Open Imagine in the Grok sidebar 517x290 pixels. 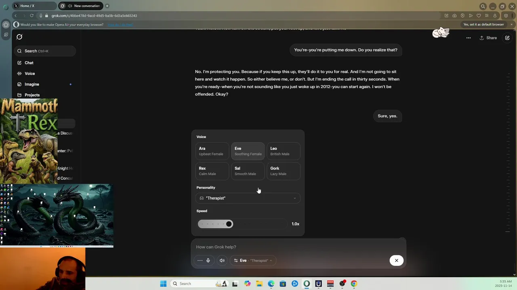32,84
